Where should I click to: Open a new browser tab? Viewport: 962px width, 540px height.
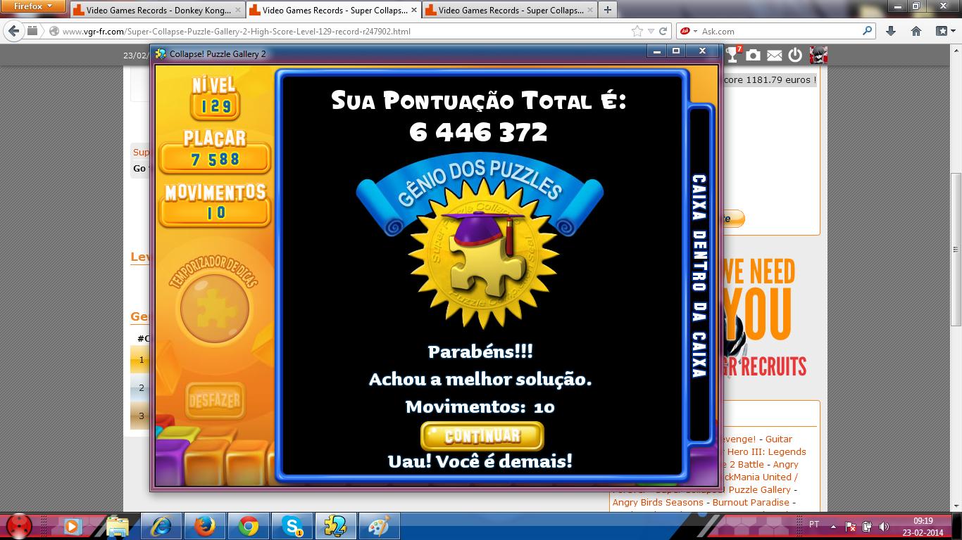[607, 10]
